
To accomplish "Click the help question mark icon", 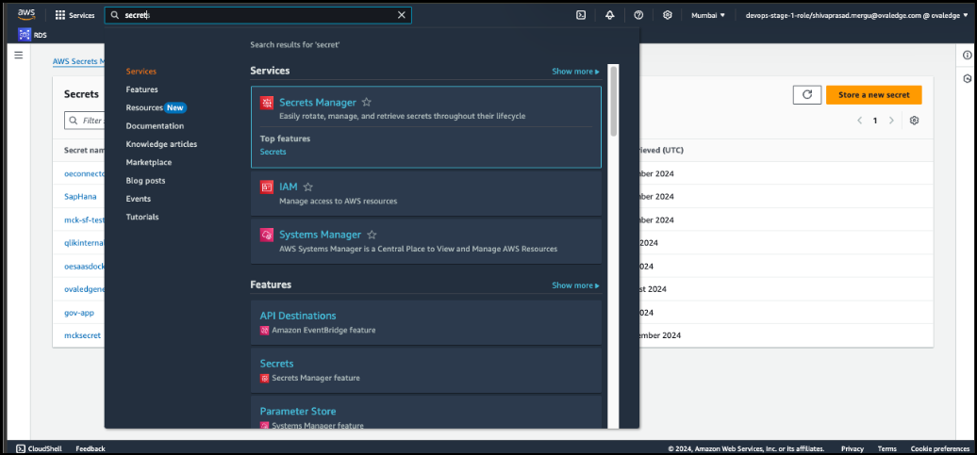I will pyautogui.click(x=638, y=15).
